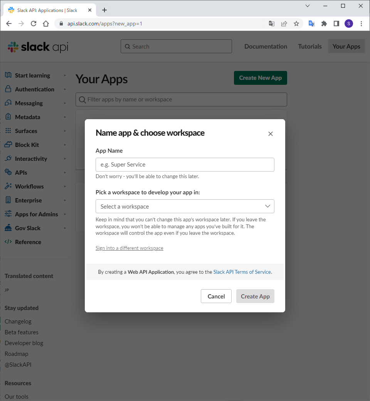This screenshot has width=370, height=401.
Task: Click the share page icon in address bar
Action: click(284, 24)
